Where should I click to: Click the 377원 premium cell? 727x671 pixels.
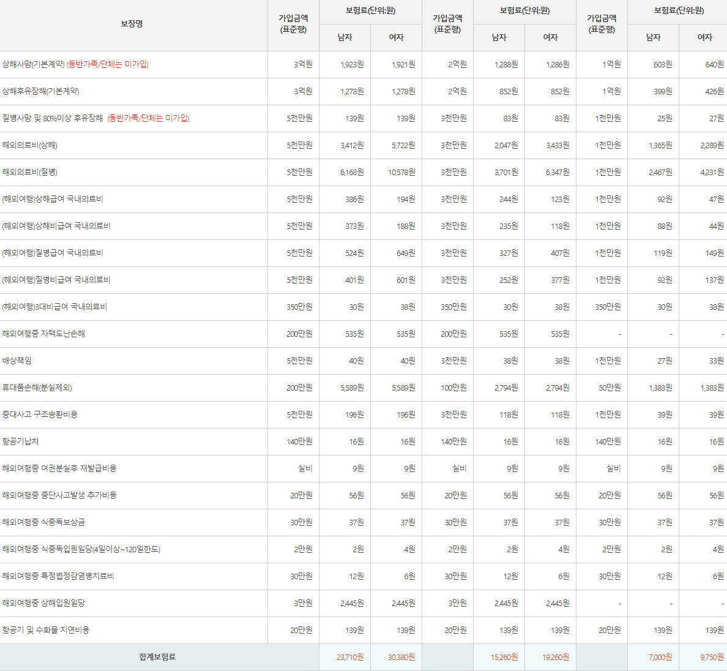560,280
